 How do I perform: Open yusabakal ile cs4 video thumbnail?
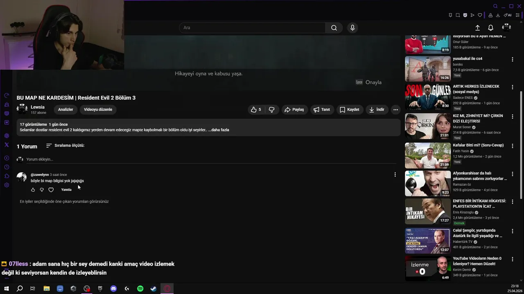pyautogui.click(x=428, y=69)
